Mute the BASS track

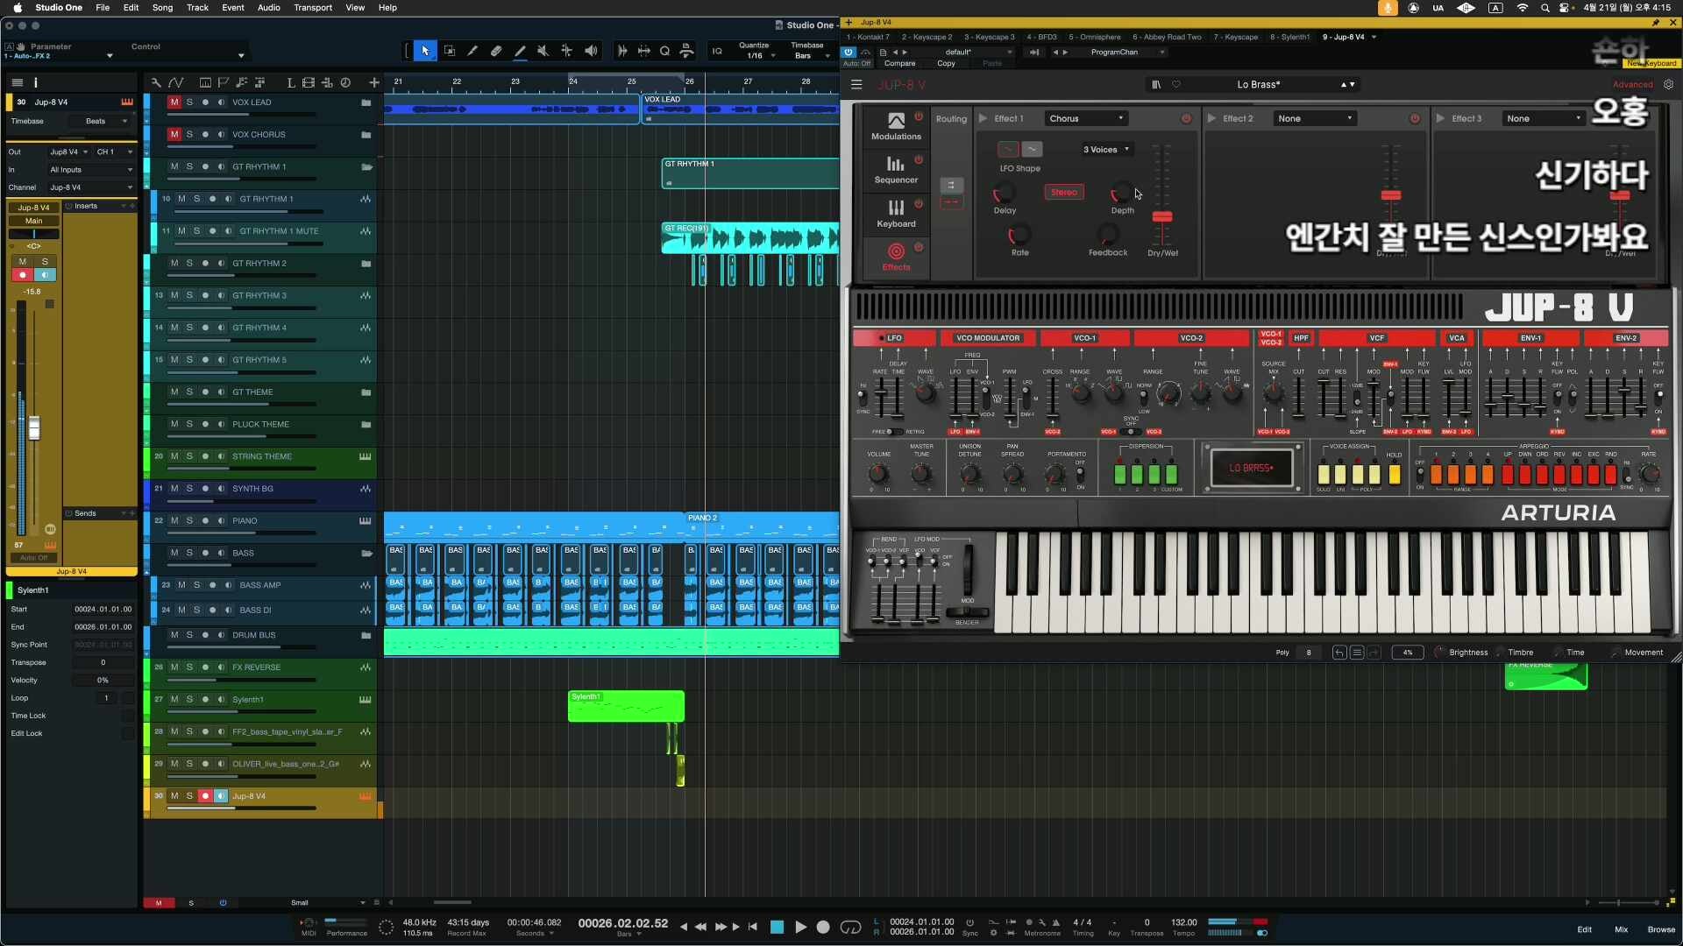[174, 554]
